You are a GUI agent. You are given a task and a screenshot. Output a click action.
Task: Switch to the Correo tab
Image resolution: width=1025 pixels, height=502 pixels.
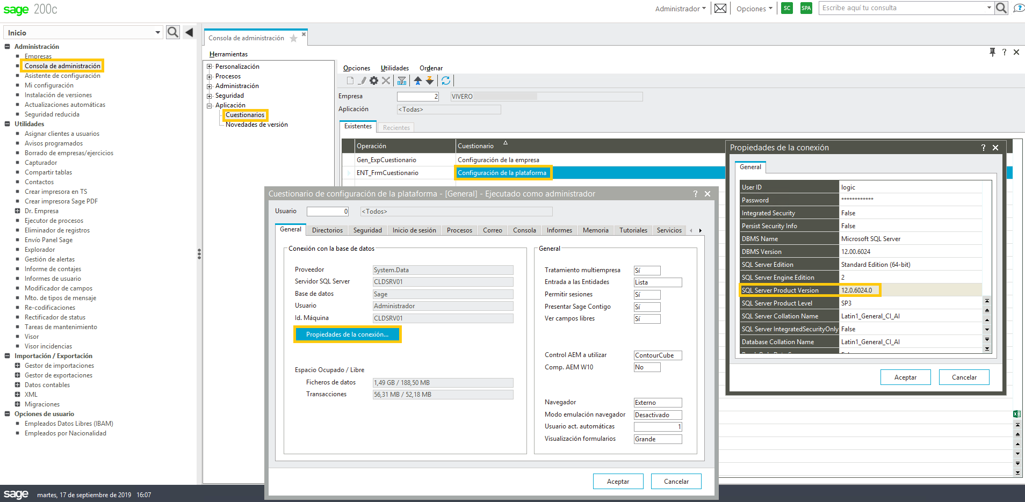[492, 230]
